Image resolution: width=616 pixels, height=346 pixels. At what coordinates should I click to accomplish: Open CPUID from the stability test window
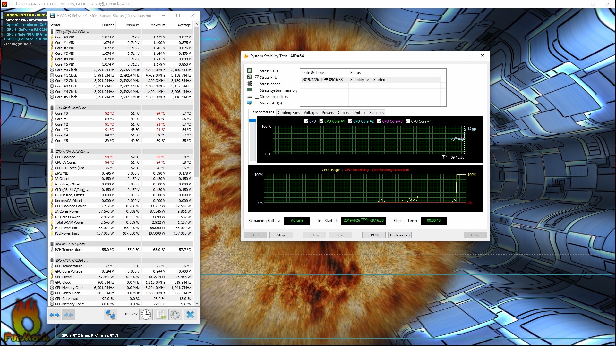(374, 235)
